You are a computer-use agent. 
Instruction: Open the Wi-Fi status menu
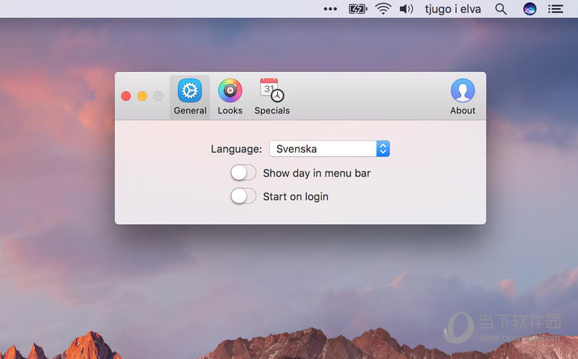coord(383,9)
